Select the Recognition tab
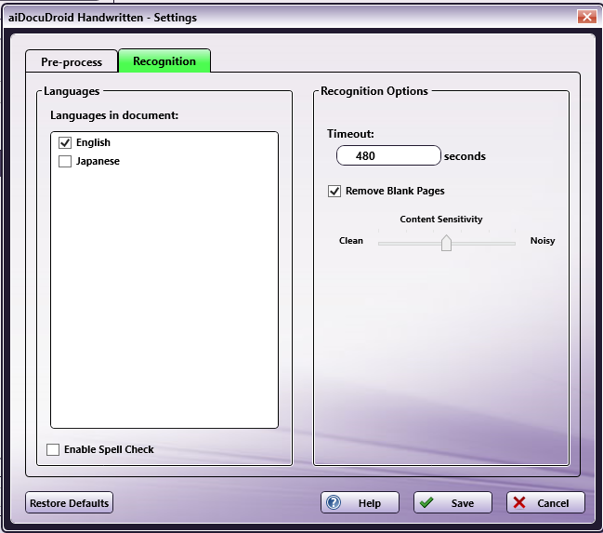The width and height of the screenshot is (603, 533). tap(164, 60)
